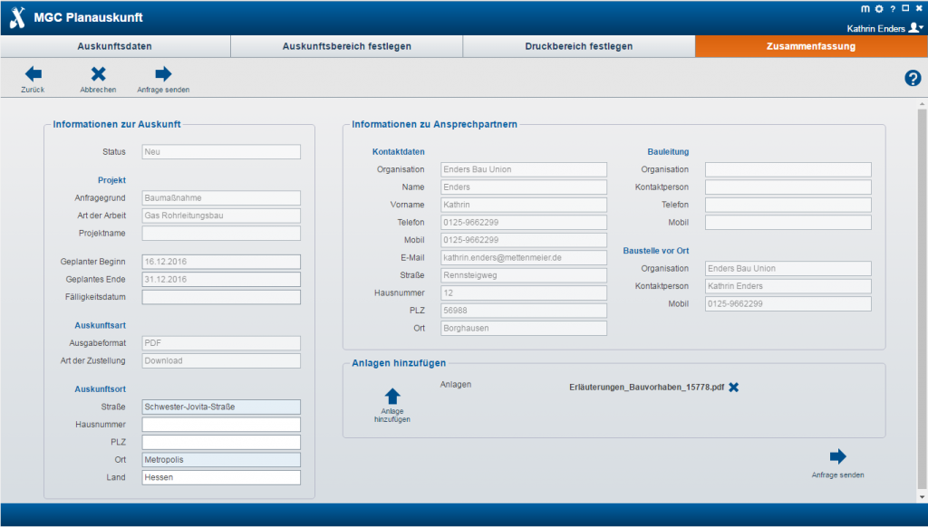
Task: Click the toolbar Anfrage senden arrow
Action: pos(163,74)
